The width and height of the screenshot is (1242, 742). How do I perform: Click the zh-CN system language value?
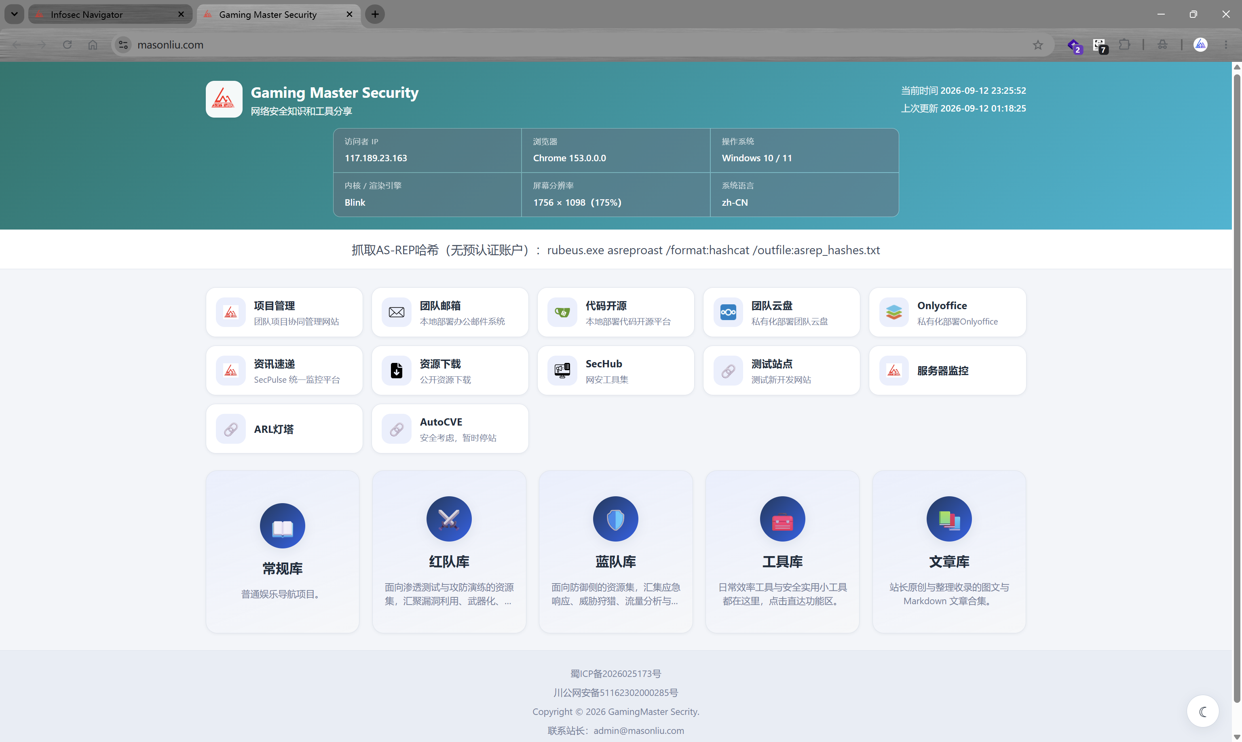tap(735, 202)
